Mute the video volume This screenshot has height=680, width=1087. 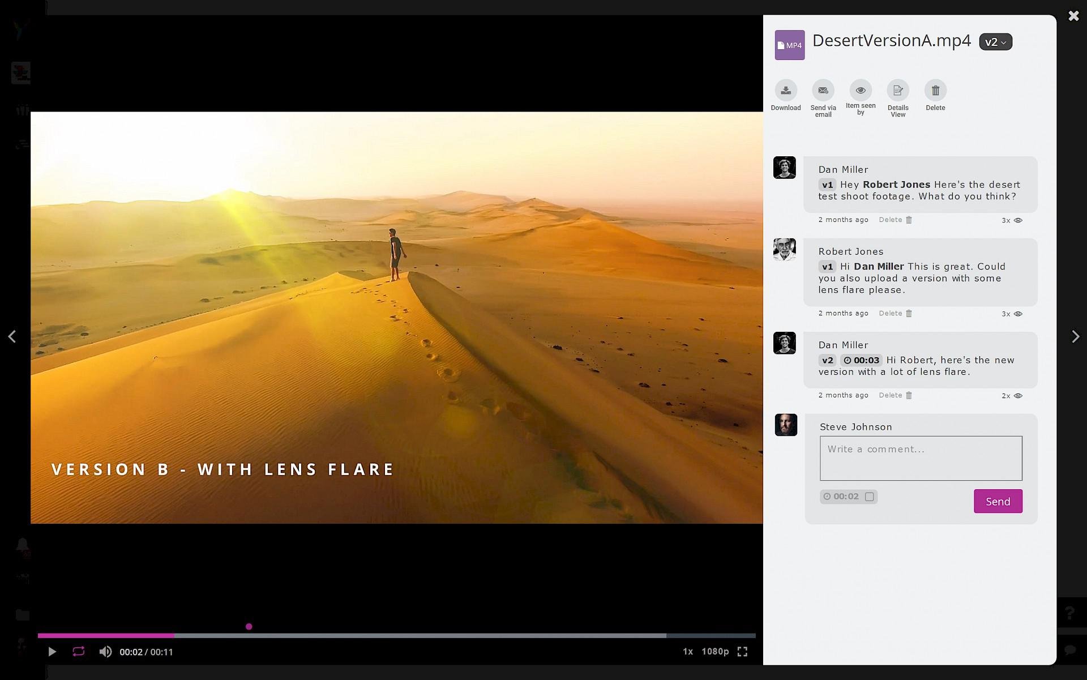[105, 652]
